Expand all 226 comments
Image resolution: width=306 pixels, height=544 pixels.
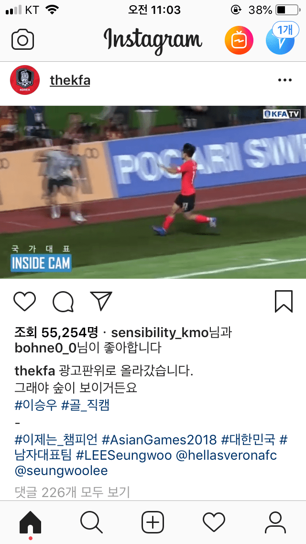click(72, 492)
